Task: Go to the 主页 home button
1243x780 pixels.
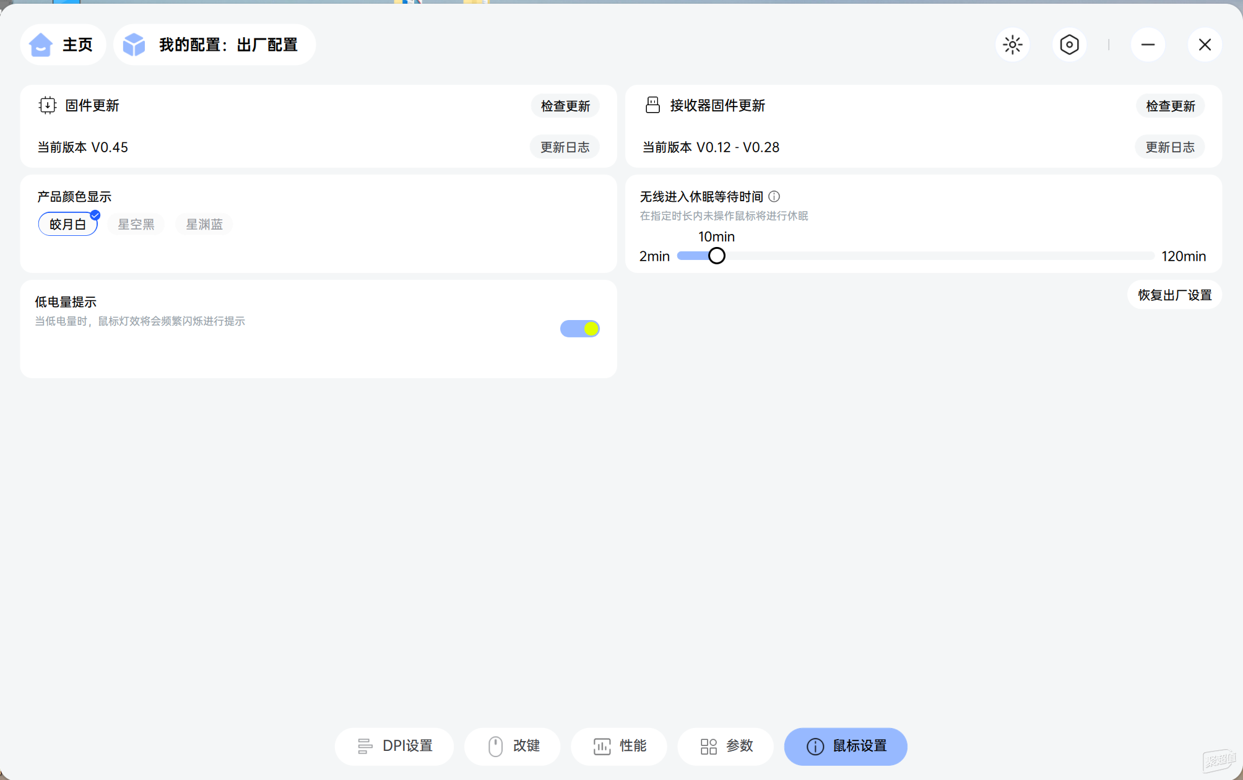Action: click(x=63, y=45)
